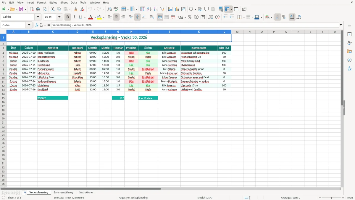Click the Function Wizard fx icon
Image resolution: width=355 pixels, height=200 pixels.
click(x=37, y=25)
